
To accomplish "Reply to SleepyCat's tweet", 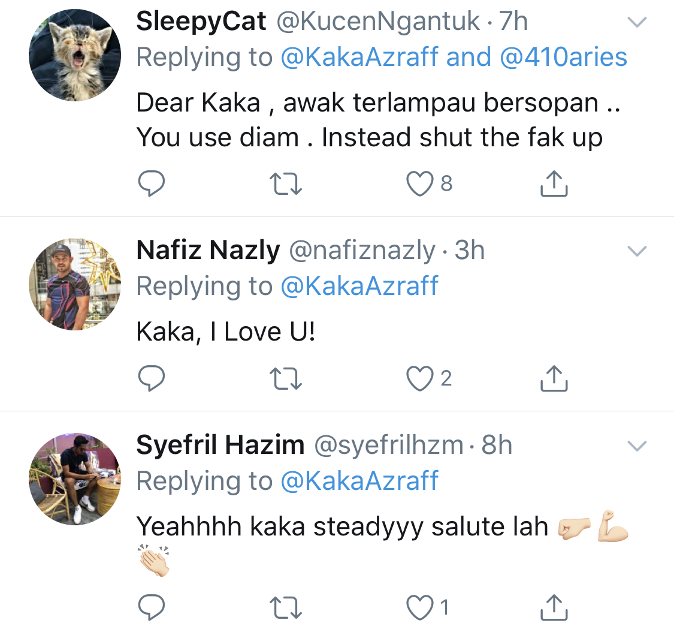I will 151,184.
